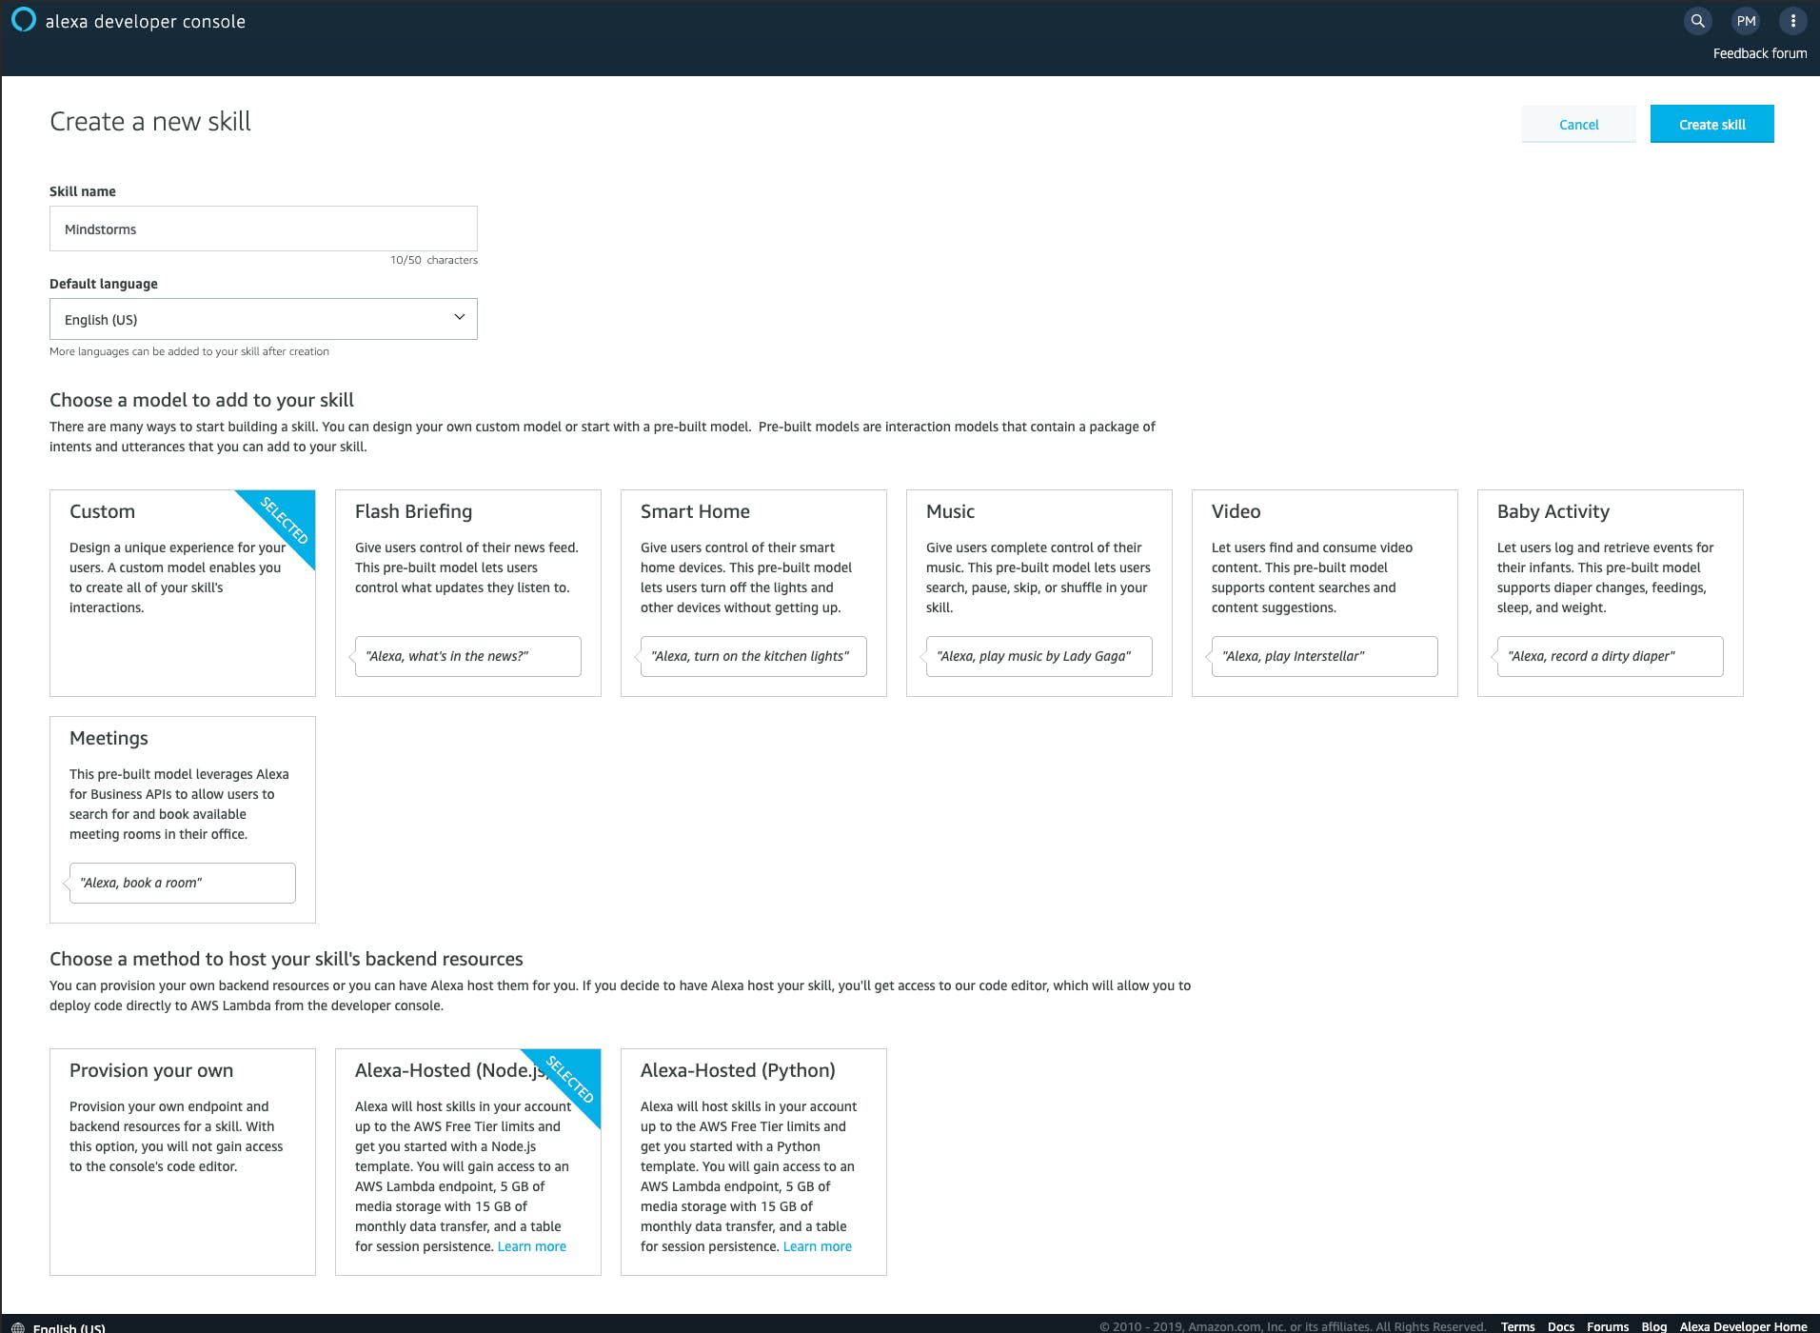Screen dimensions: 1820x1333
Task: Choose Alexa-Hosted (Node.js) hosting option
Action: [x=468, y=1162]
